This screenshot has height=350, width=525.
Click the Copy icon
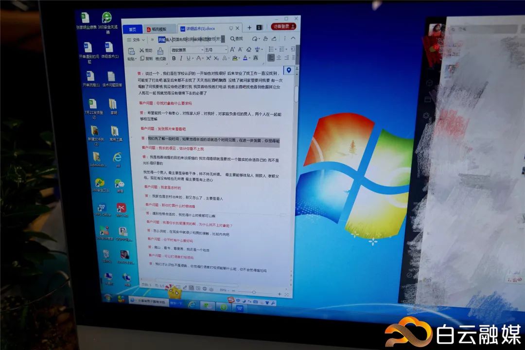(142, 59)
